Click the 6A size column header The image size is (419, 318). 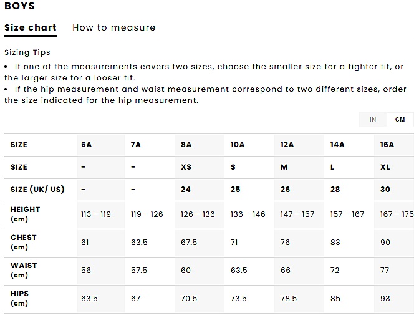click(86, 145)
